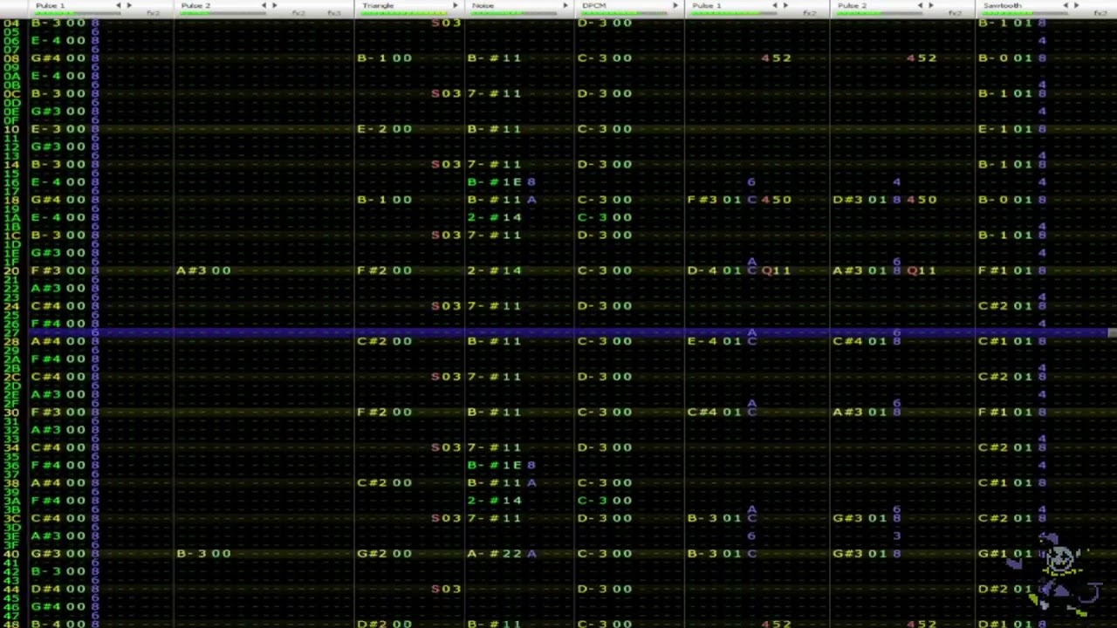Expand effect columns on Pulse 1 beside DPCM
The image size is (1117, 628).
point(785,5)
